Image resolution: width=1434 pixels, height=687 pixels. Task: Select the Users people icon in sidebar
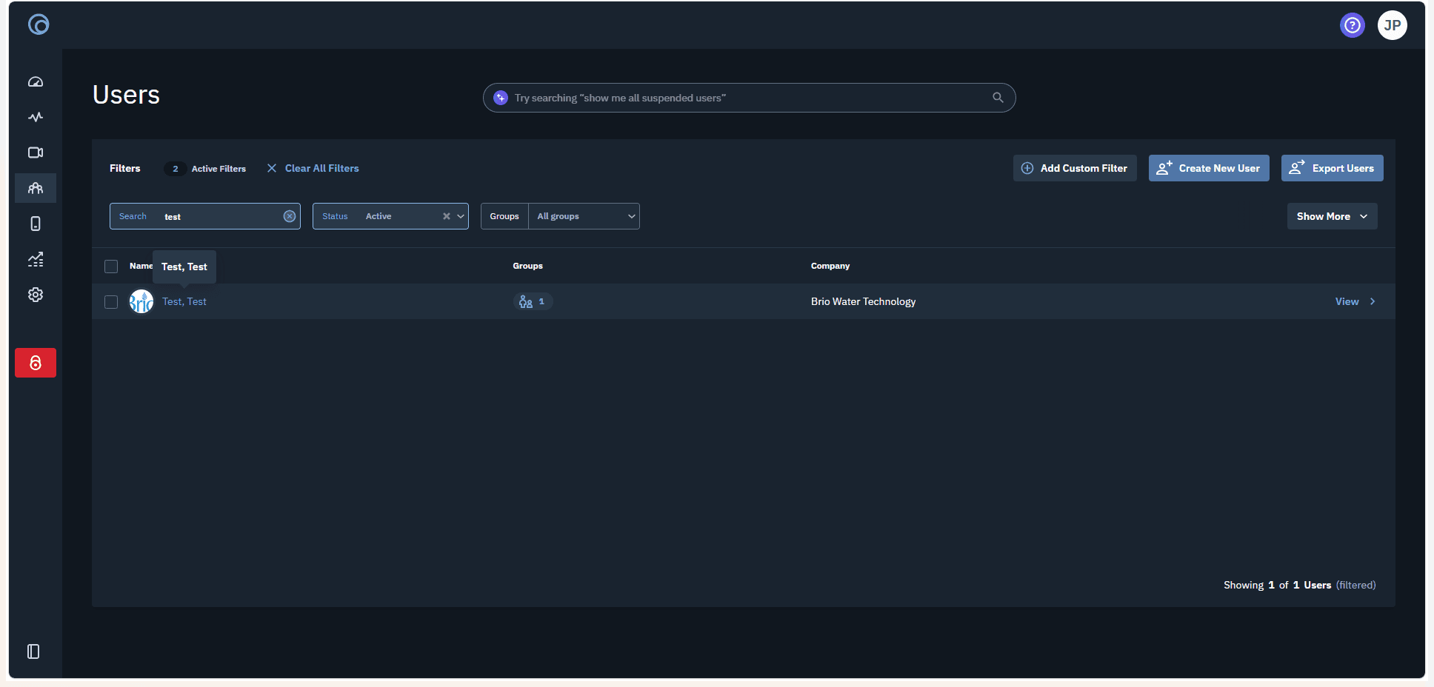(x=36, y=188)
